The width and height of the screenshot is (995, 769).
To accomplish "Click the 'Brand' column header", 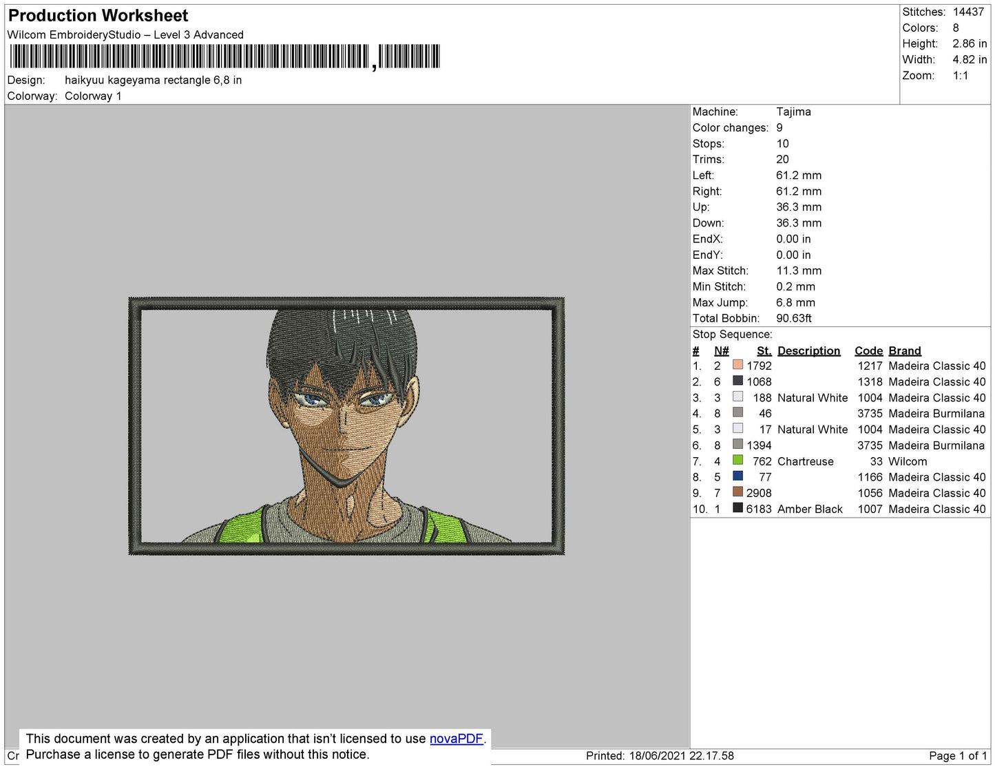I will click(905, 350).
